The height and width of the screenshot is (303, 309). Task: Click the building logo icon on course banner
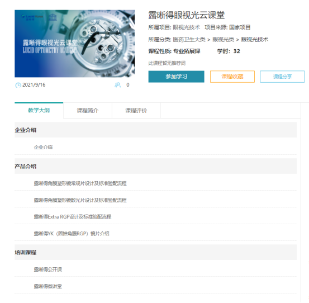click(53, 17)
